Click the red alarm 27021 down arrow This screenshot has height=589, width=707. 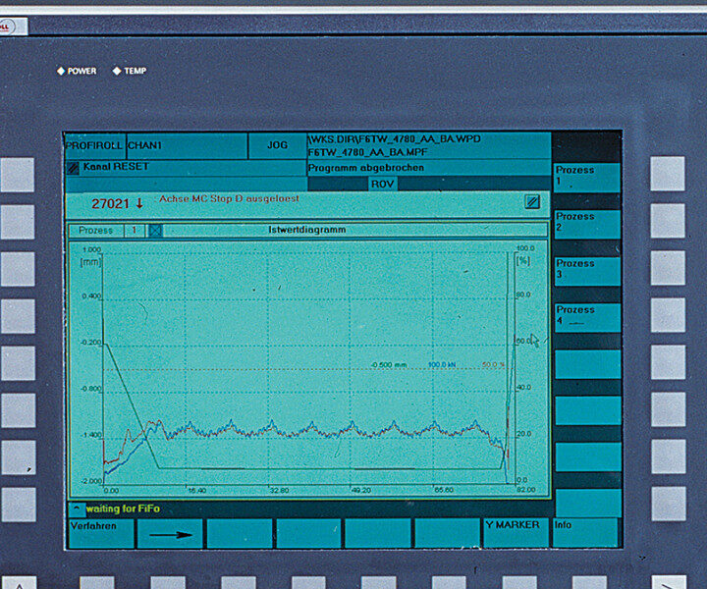(x=139, y=203)
